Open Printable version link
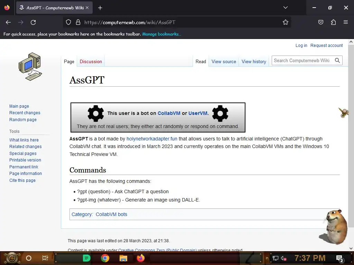The image size is (354, 265). click(x=25, y=160)
